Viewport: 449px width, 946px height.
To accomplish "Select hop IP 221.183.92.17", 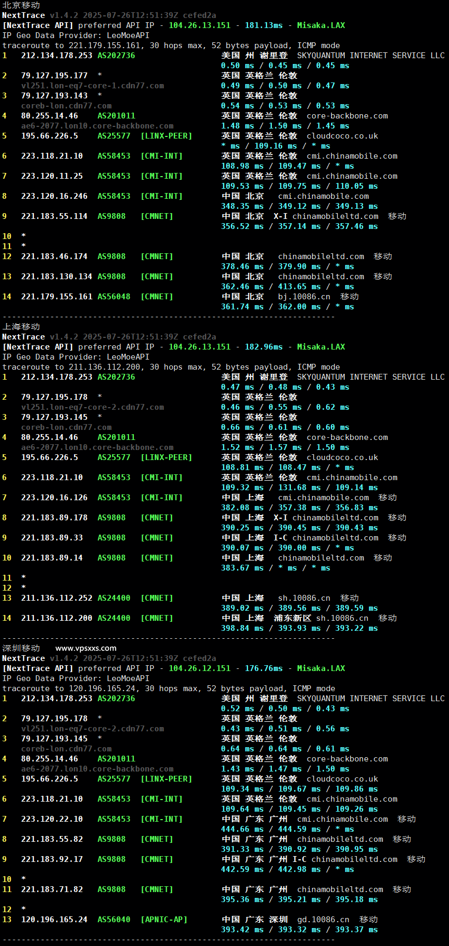I will click(52, 859).
